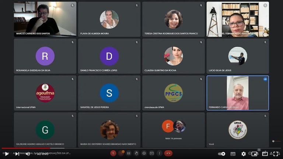283x159 pixels.
Task: Open Meet more options menu
Action: click(x=159, y=153)
